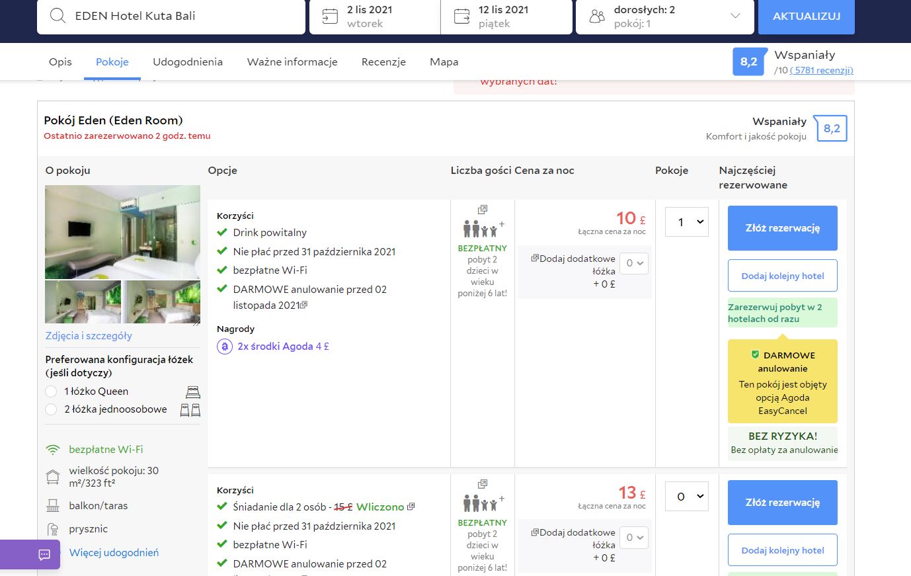The image size is (911, 576).
Task: Click guest occupancy icon in 10 £ row
Action: coord(484,229)
